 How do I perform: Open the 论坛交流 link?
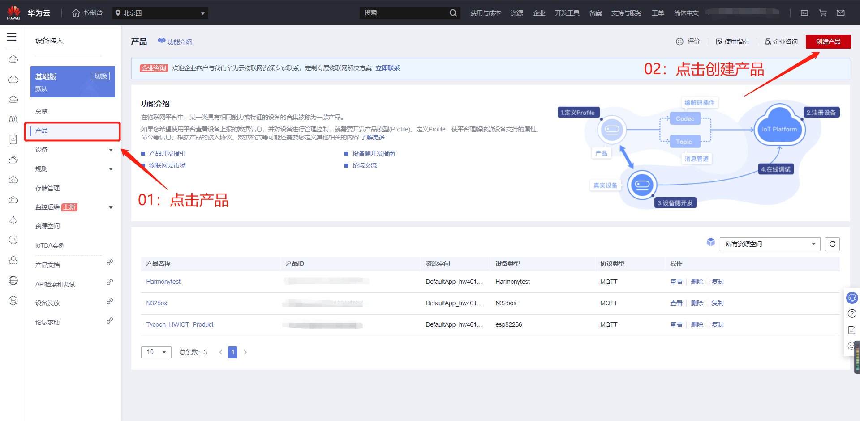coord(365,165)
